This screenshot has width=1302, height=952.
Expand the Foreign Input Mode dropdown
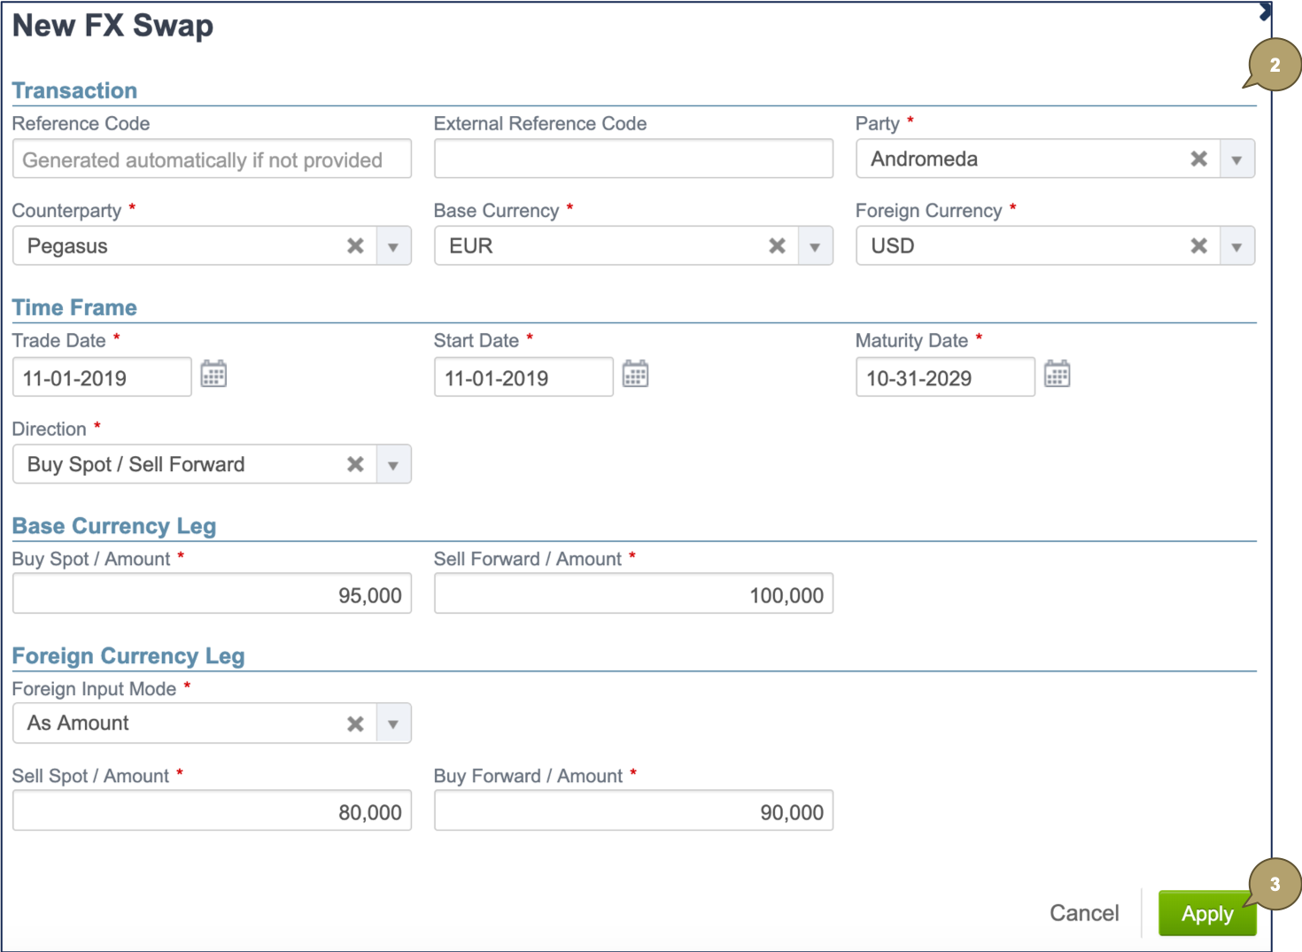pyautogui.click(x=393, y=724)
